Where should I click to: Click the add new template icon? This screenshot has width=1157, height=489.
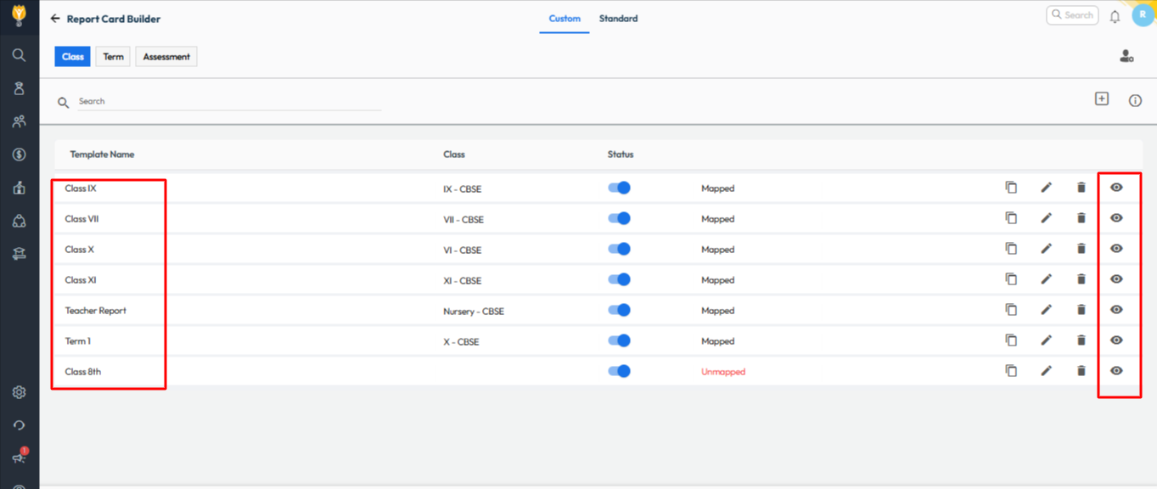point(1101,99)
